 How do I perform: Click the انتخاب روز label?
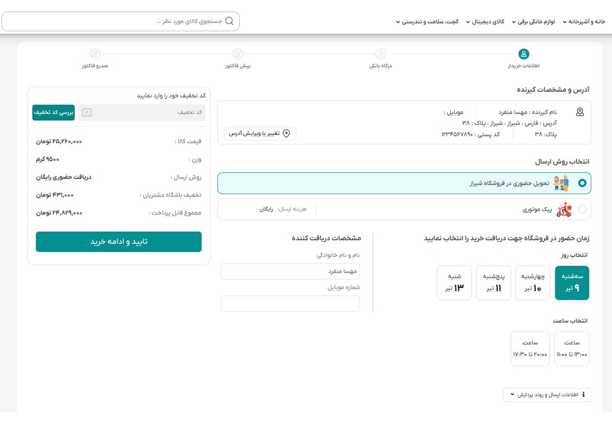click(x=573, y=255)
